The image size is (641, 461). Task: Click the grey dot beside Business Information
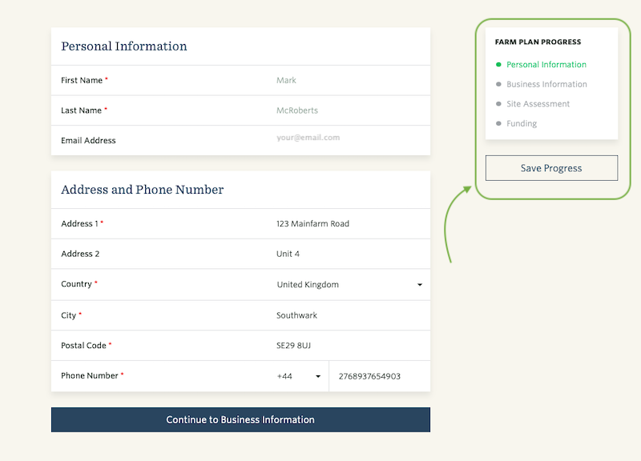(x=498, y=84)
